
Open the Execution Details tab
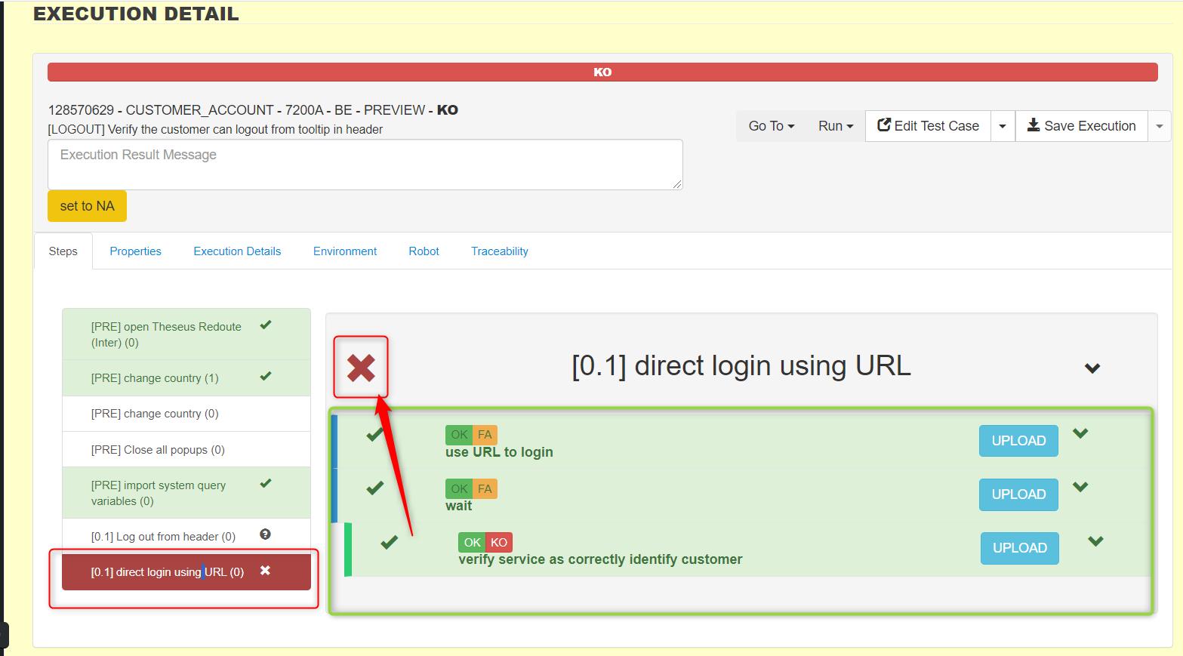pos(237,251)
